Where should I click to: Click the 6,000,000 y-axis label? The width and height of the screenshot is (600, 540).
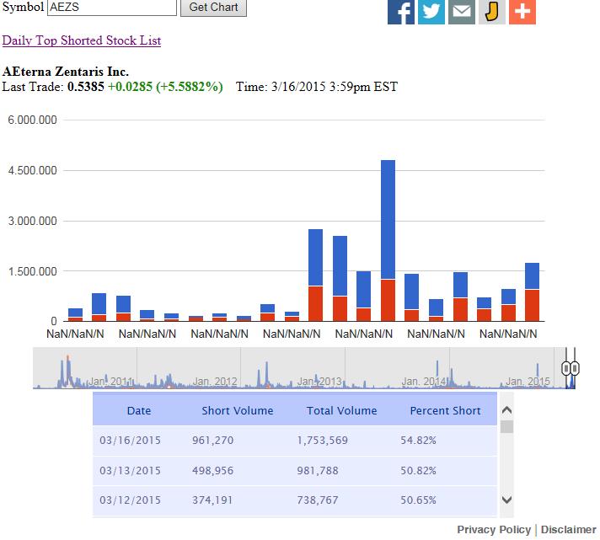[33, 120]
